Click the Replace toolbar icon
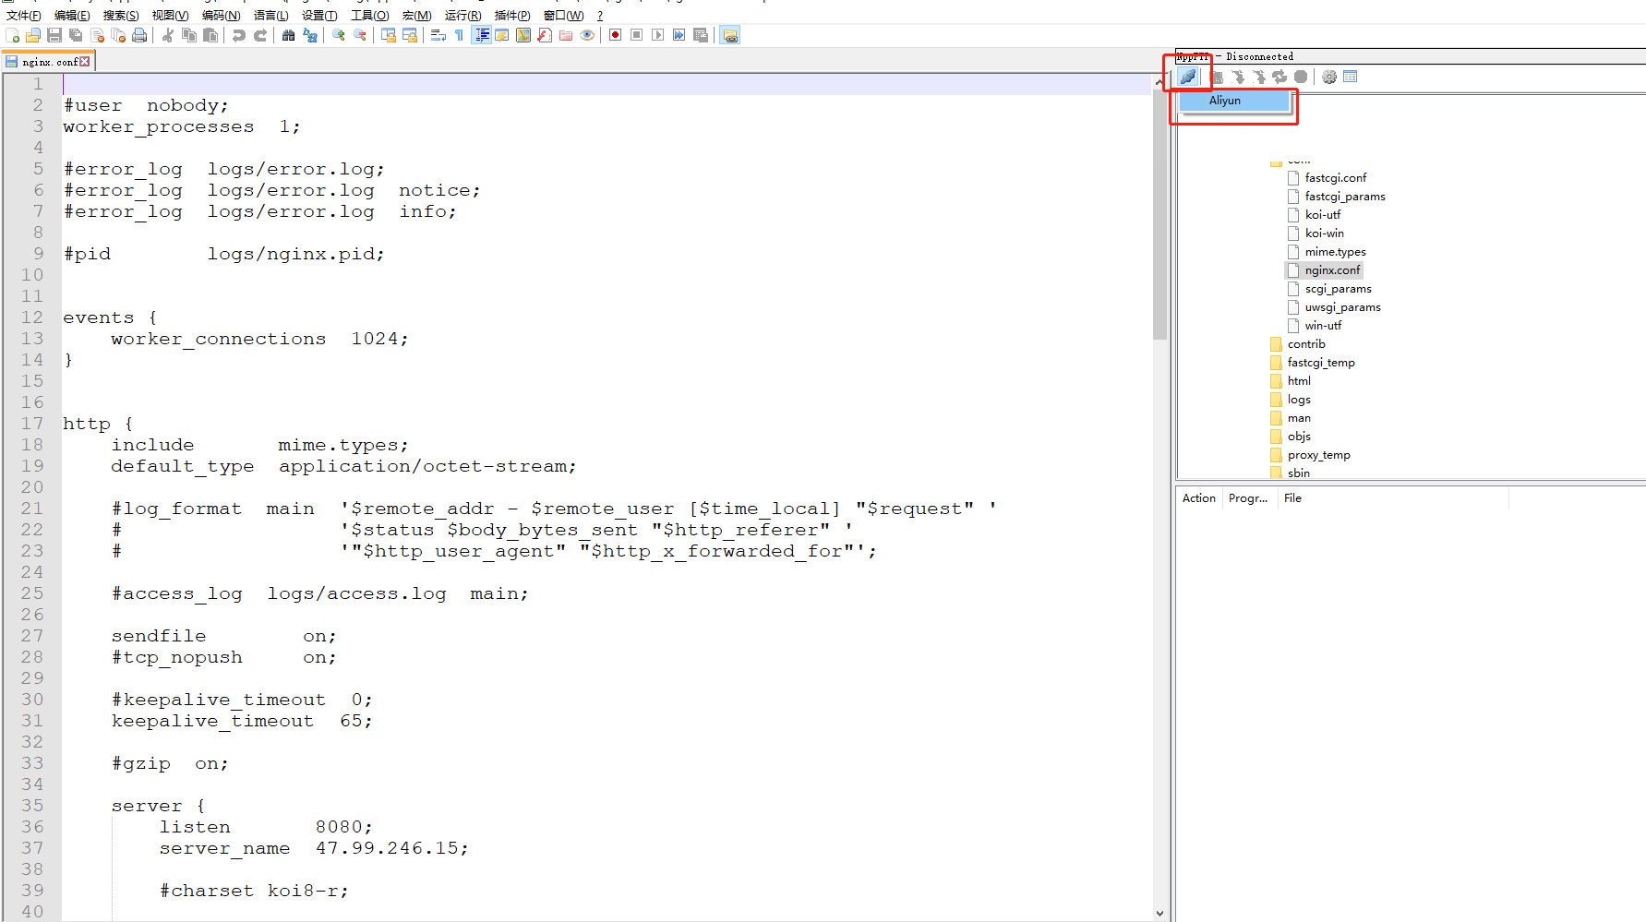 click(310, 35)
